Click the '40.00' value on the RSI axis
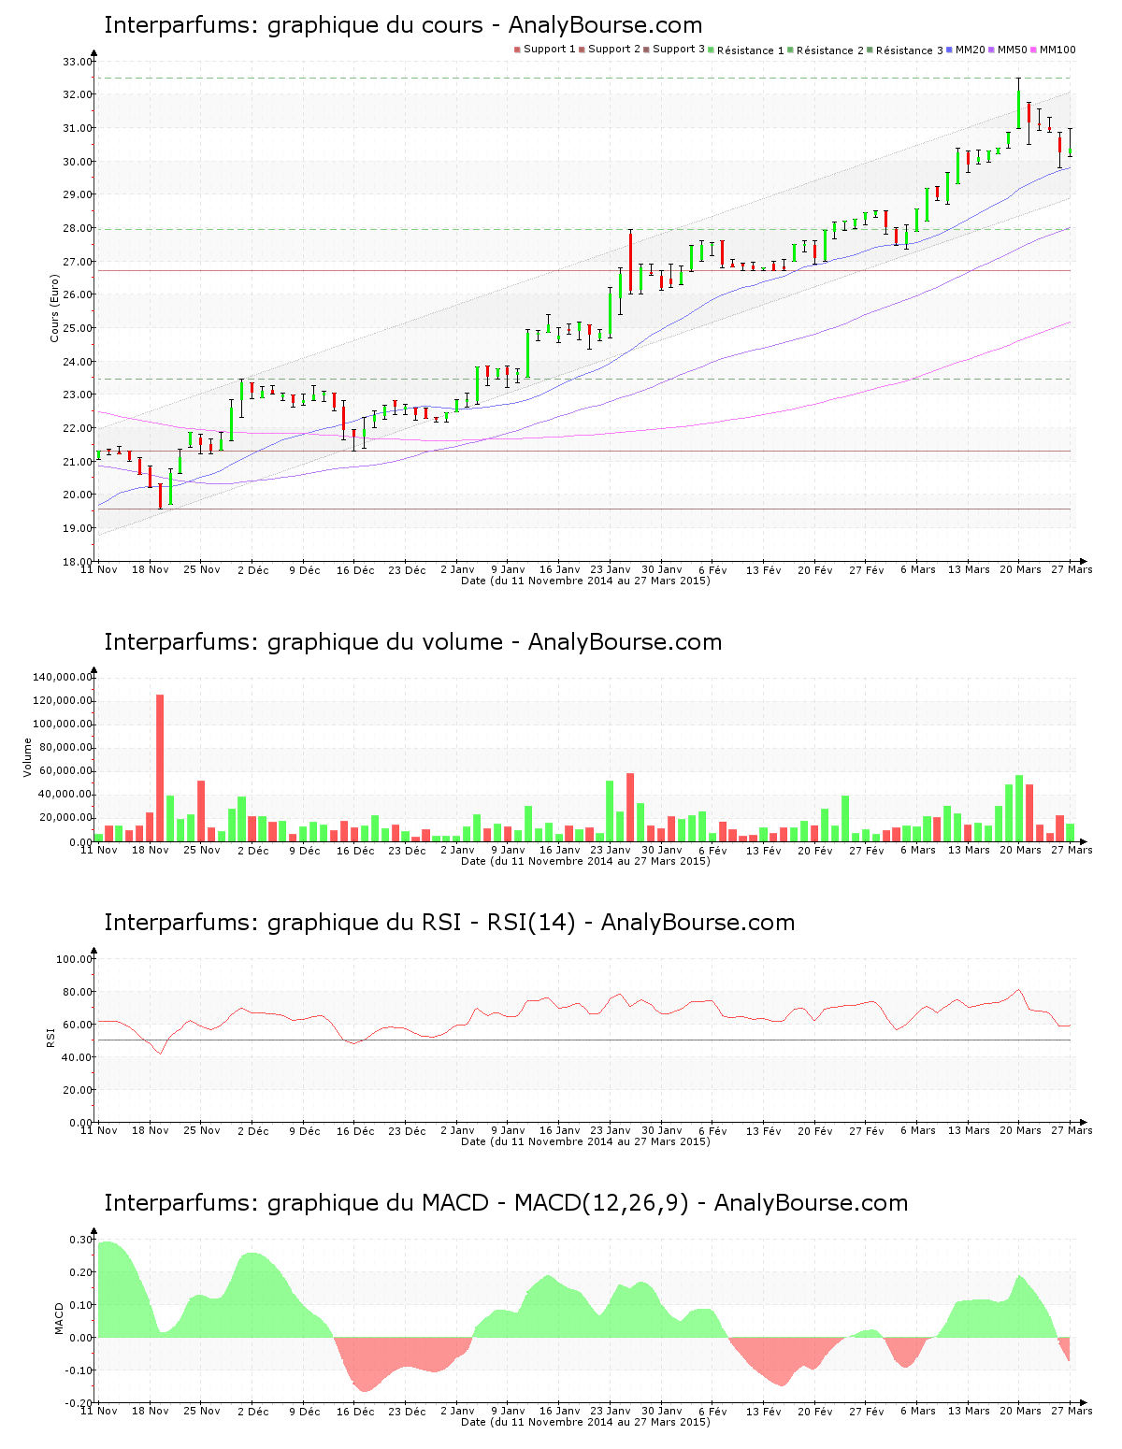1122x1449 pixels. coord(78,1057)
